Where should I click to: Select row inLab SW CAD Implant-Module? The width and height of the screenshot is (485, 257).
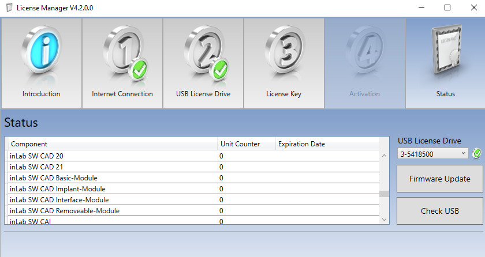pyautogui.click(x=193, y=189)
